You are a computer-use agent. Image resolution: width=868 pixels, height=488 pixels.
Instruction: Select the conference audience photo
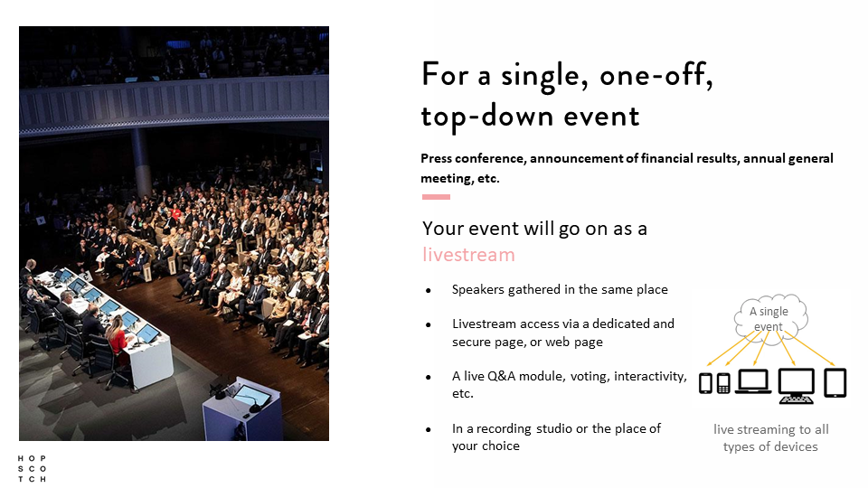tap(174, 233)
